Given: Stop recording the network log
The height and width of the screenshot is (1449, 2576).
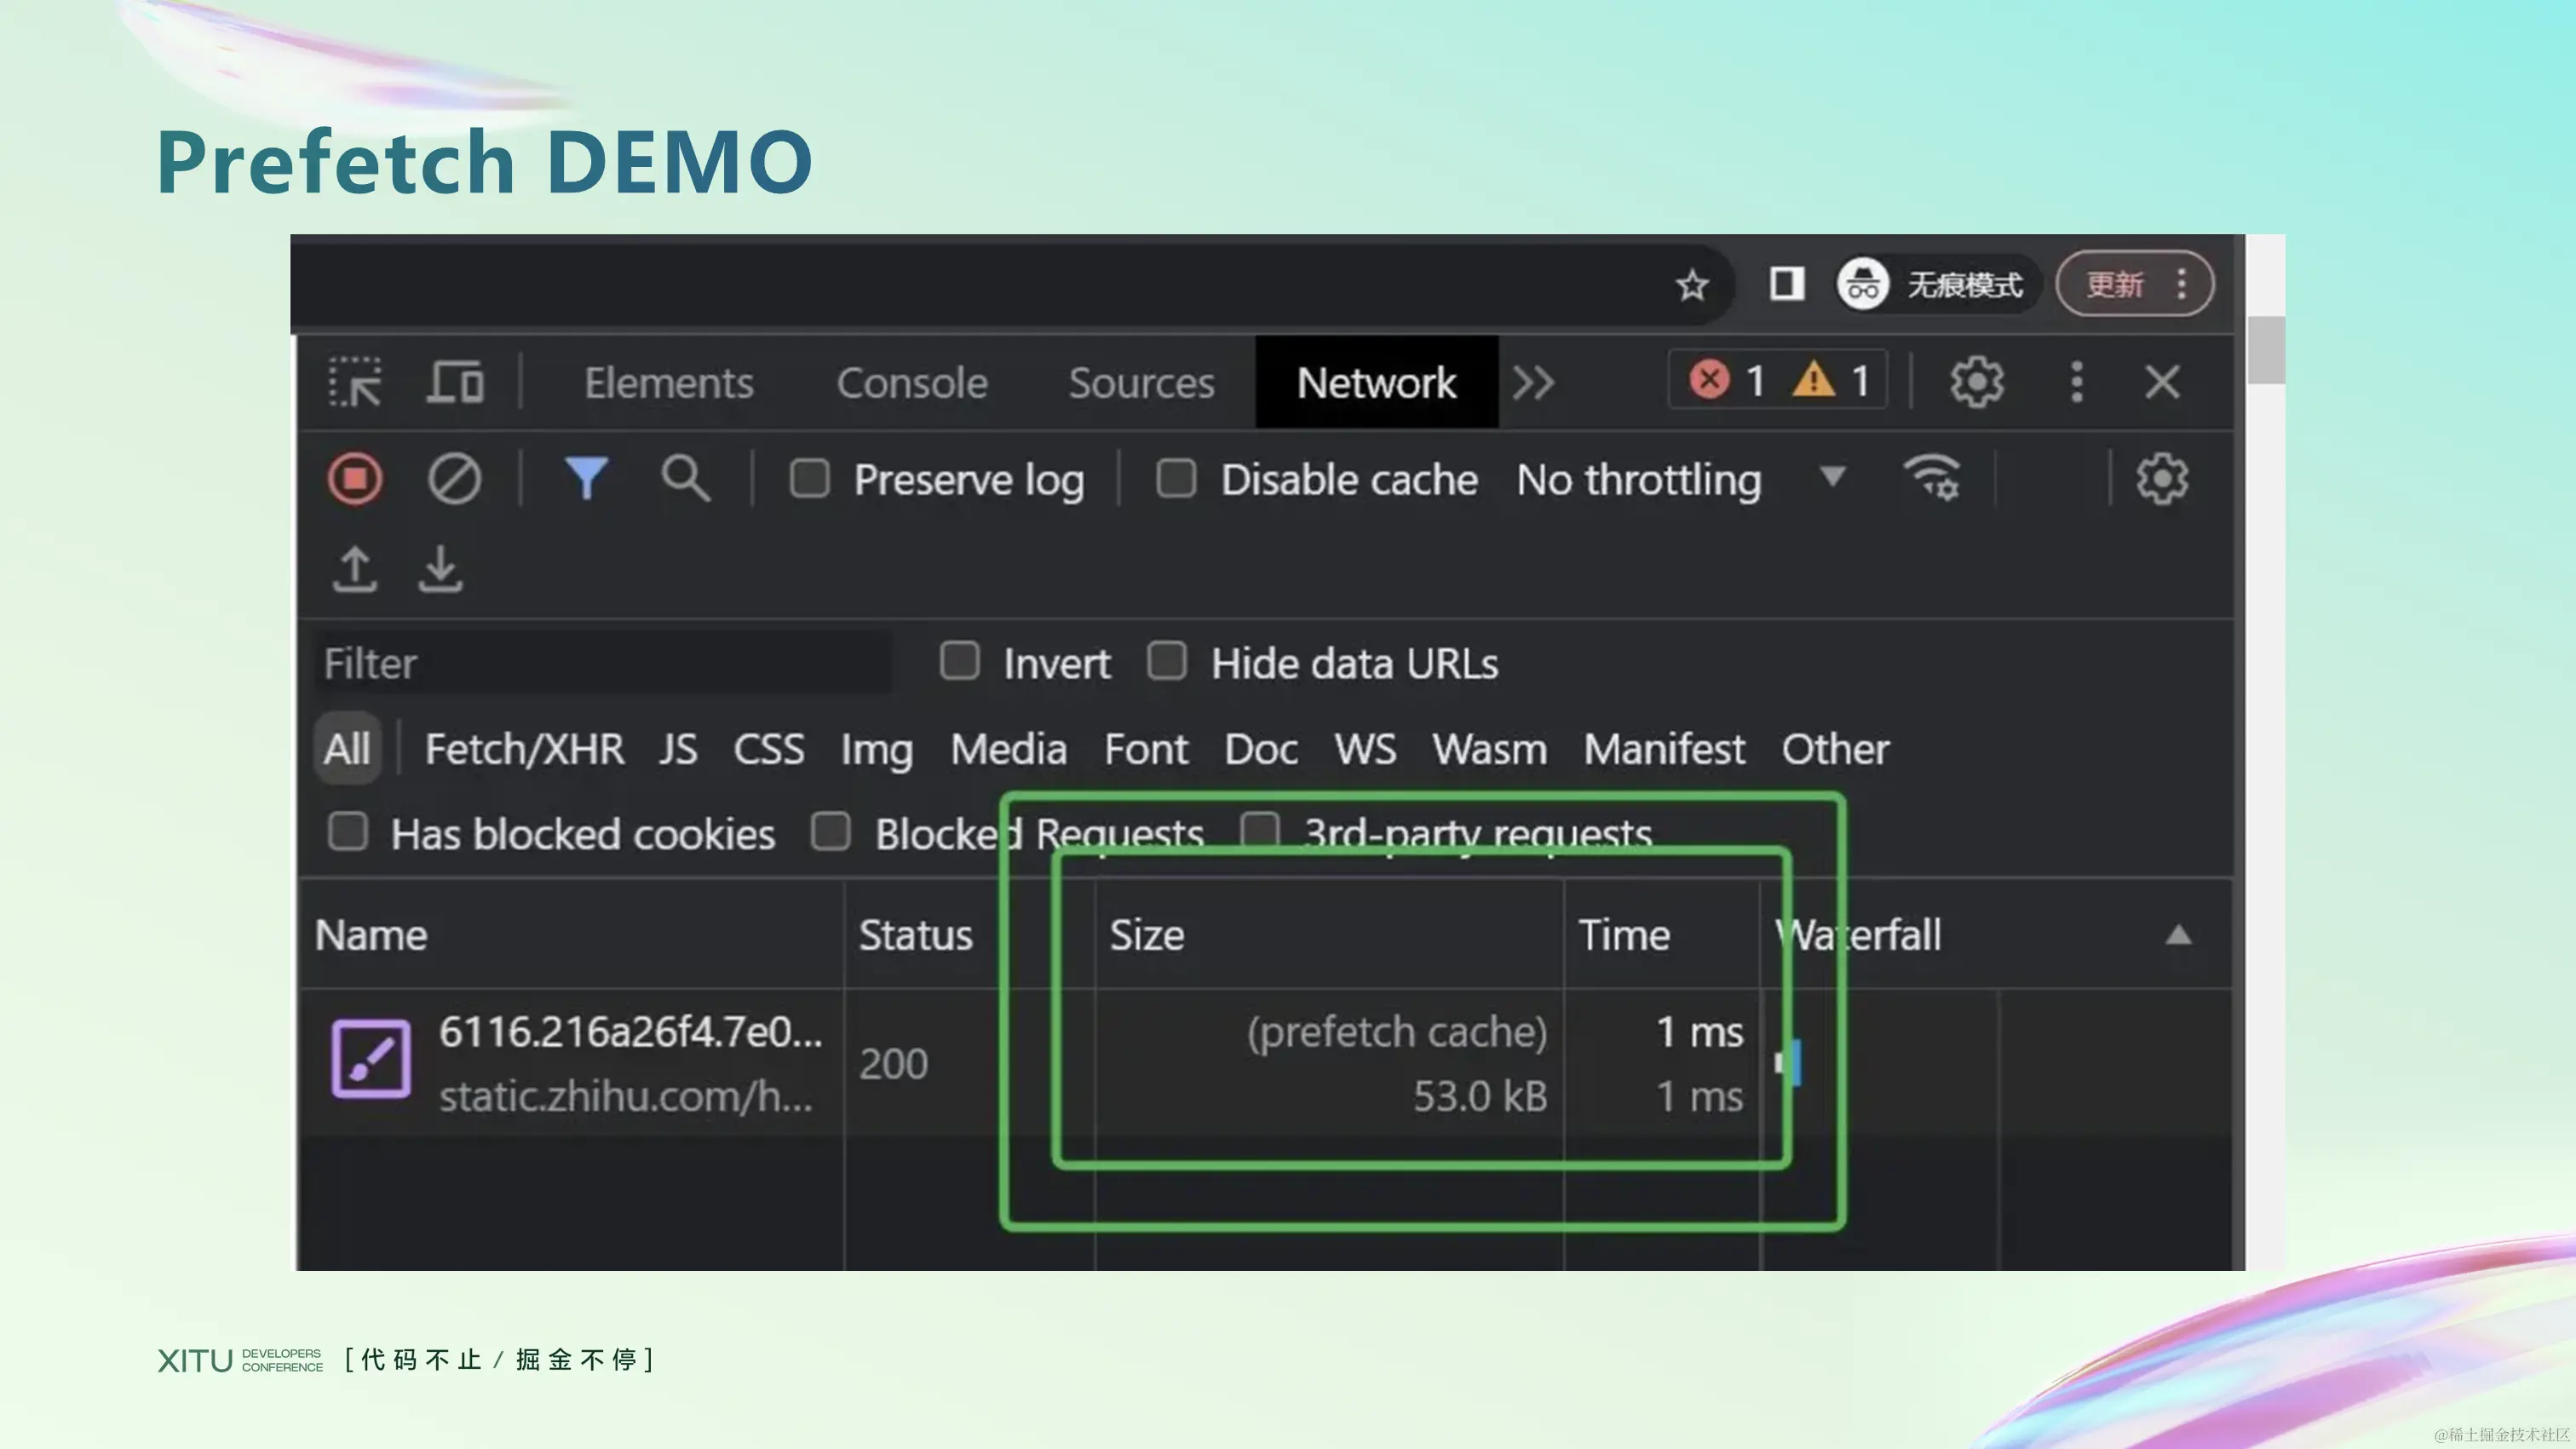Looking at the screenshot, I should (355, 479).
